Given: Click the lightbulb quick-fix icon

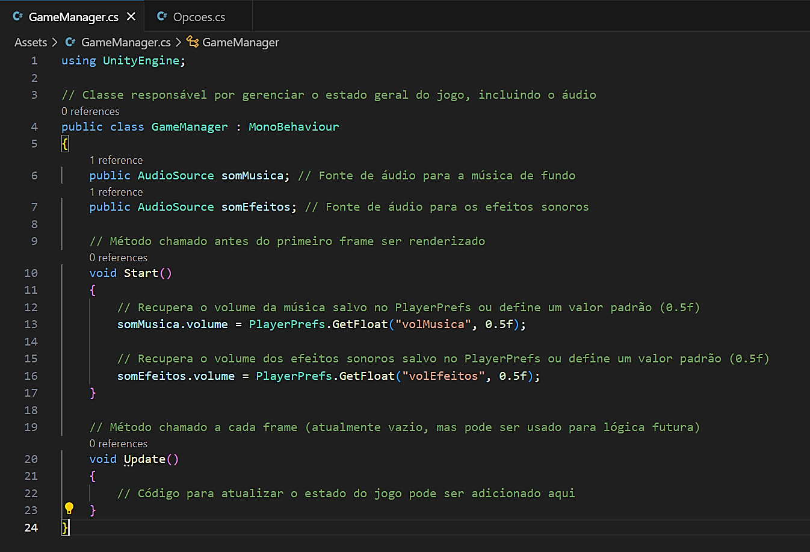Looking at the screenshot, I should [69, 509].
